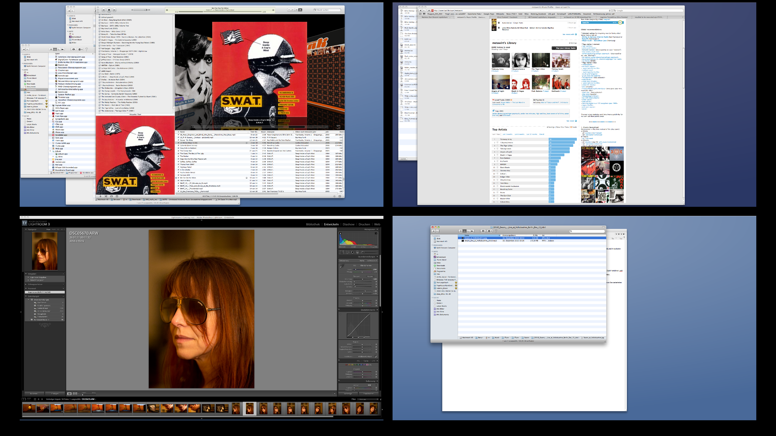Open Downloads in Swans Finder sidebar
The width and height of the screenshot is (776, 436).
[x=440, y=266]
